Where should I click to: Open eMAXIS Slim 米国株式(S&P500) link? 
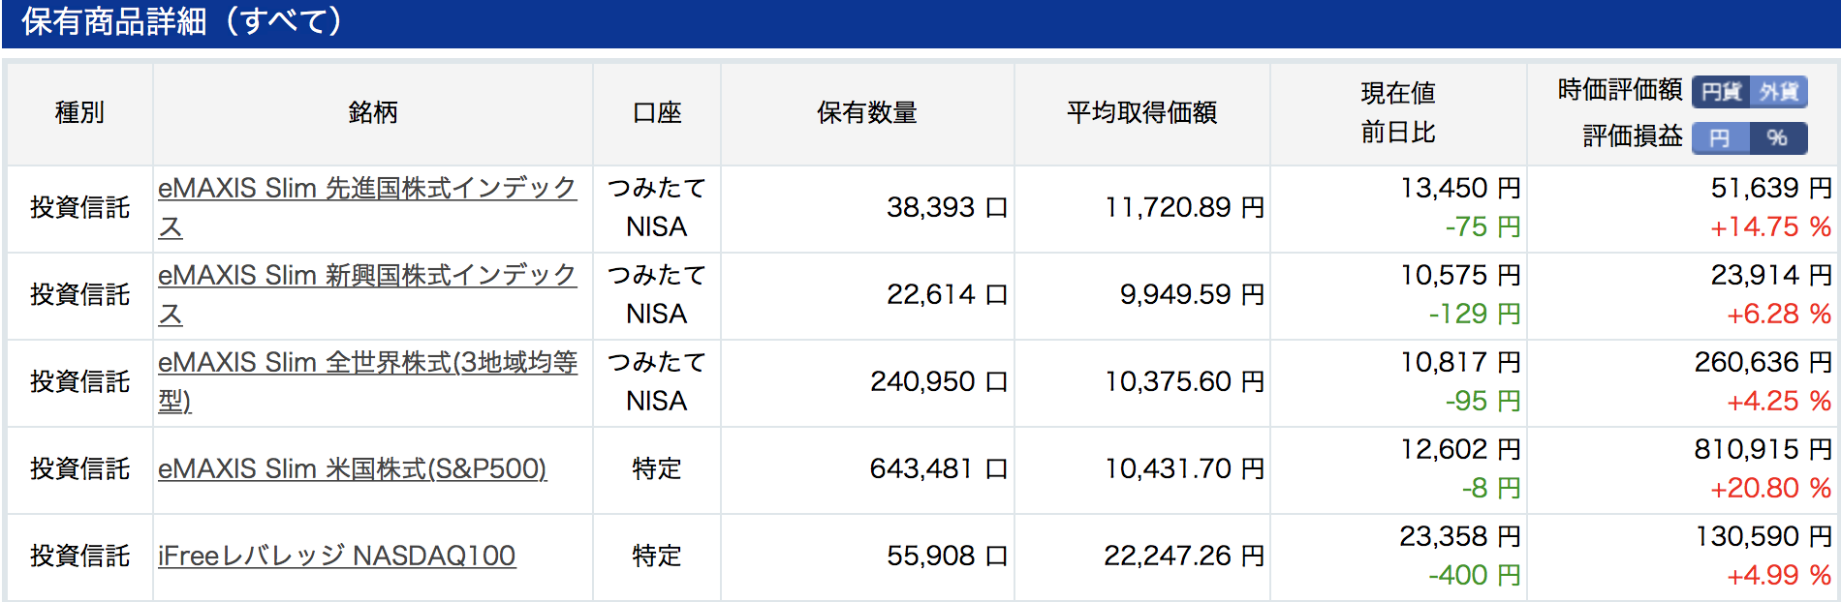pyautogui.click(x=353, y=468)
